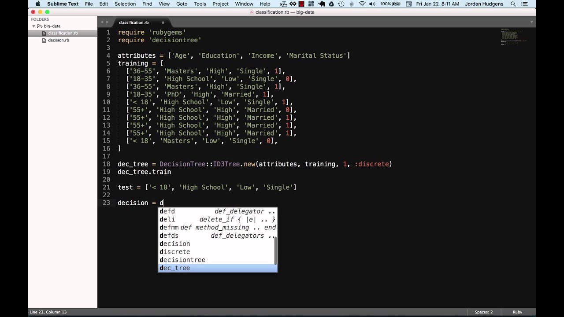Choose deli delete_if completion

tap(217, 219)
